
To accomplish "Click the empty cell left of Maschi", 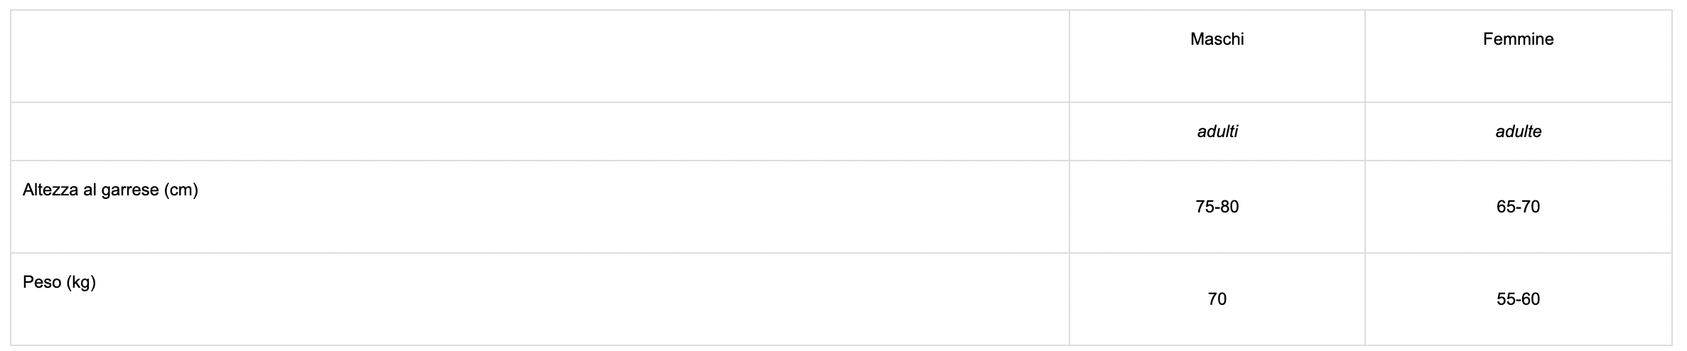I will click(540, 56).
